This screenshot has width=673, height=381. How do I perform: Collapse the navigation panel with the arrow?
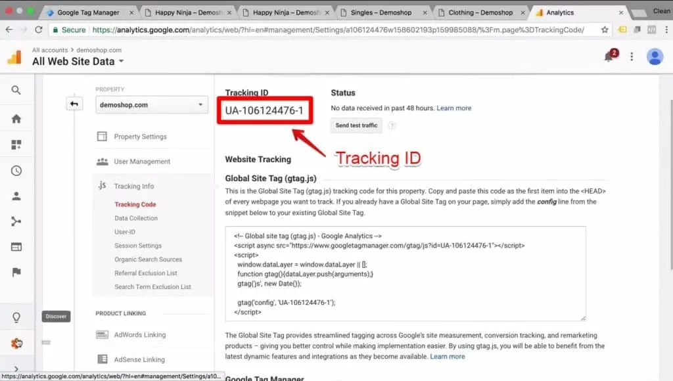pos(74,104)
